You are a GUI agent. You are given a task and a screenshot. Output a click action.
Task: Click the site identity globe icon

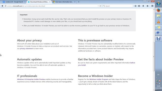tap(6, 6)
